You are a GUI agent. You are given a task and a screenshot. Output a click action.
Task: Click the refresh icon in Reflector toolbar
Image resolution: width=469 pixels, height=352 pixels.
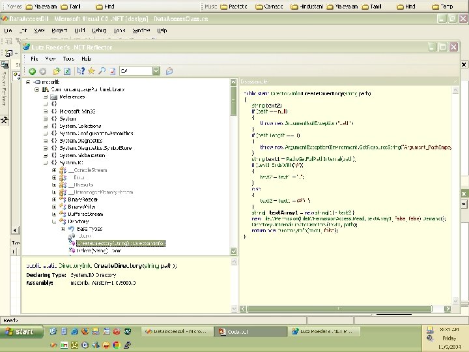66,70
